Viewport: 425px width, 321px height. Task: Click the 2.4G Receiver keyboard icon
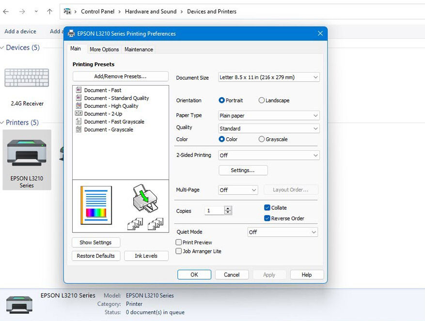pos(27,78)
